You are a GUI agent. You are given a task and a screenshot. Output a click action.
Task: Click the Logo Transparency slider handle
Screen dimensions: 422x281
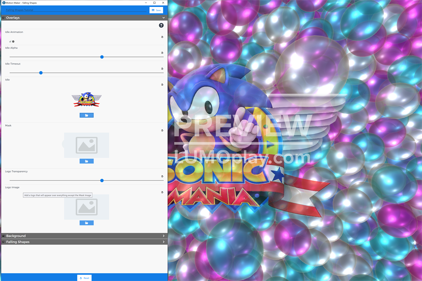pos(102,181)
